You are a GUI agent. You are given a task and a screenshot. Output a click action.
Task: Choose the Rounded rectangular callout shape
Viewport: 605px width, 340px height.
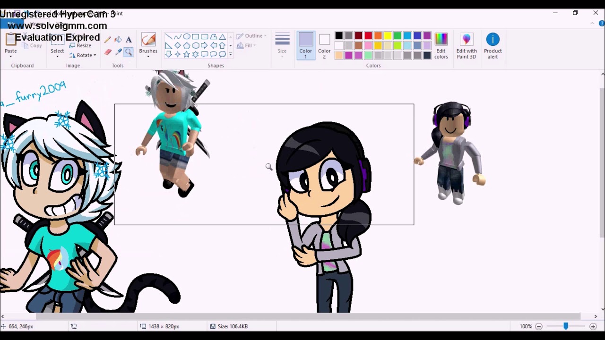[x=204, y=54]
